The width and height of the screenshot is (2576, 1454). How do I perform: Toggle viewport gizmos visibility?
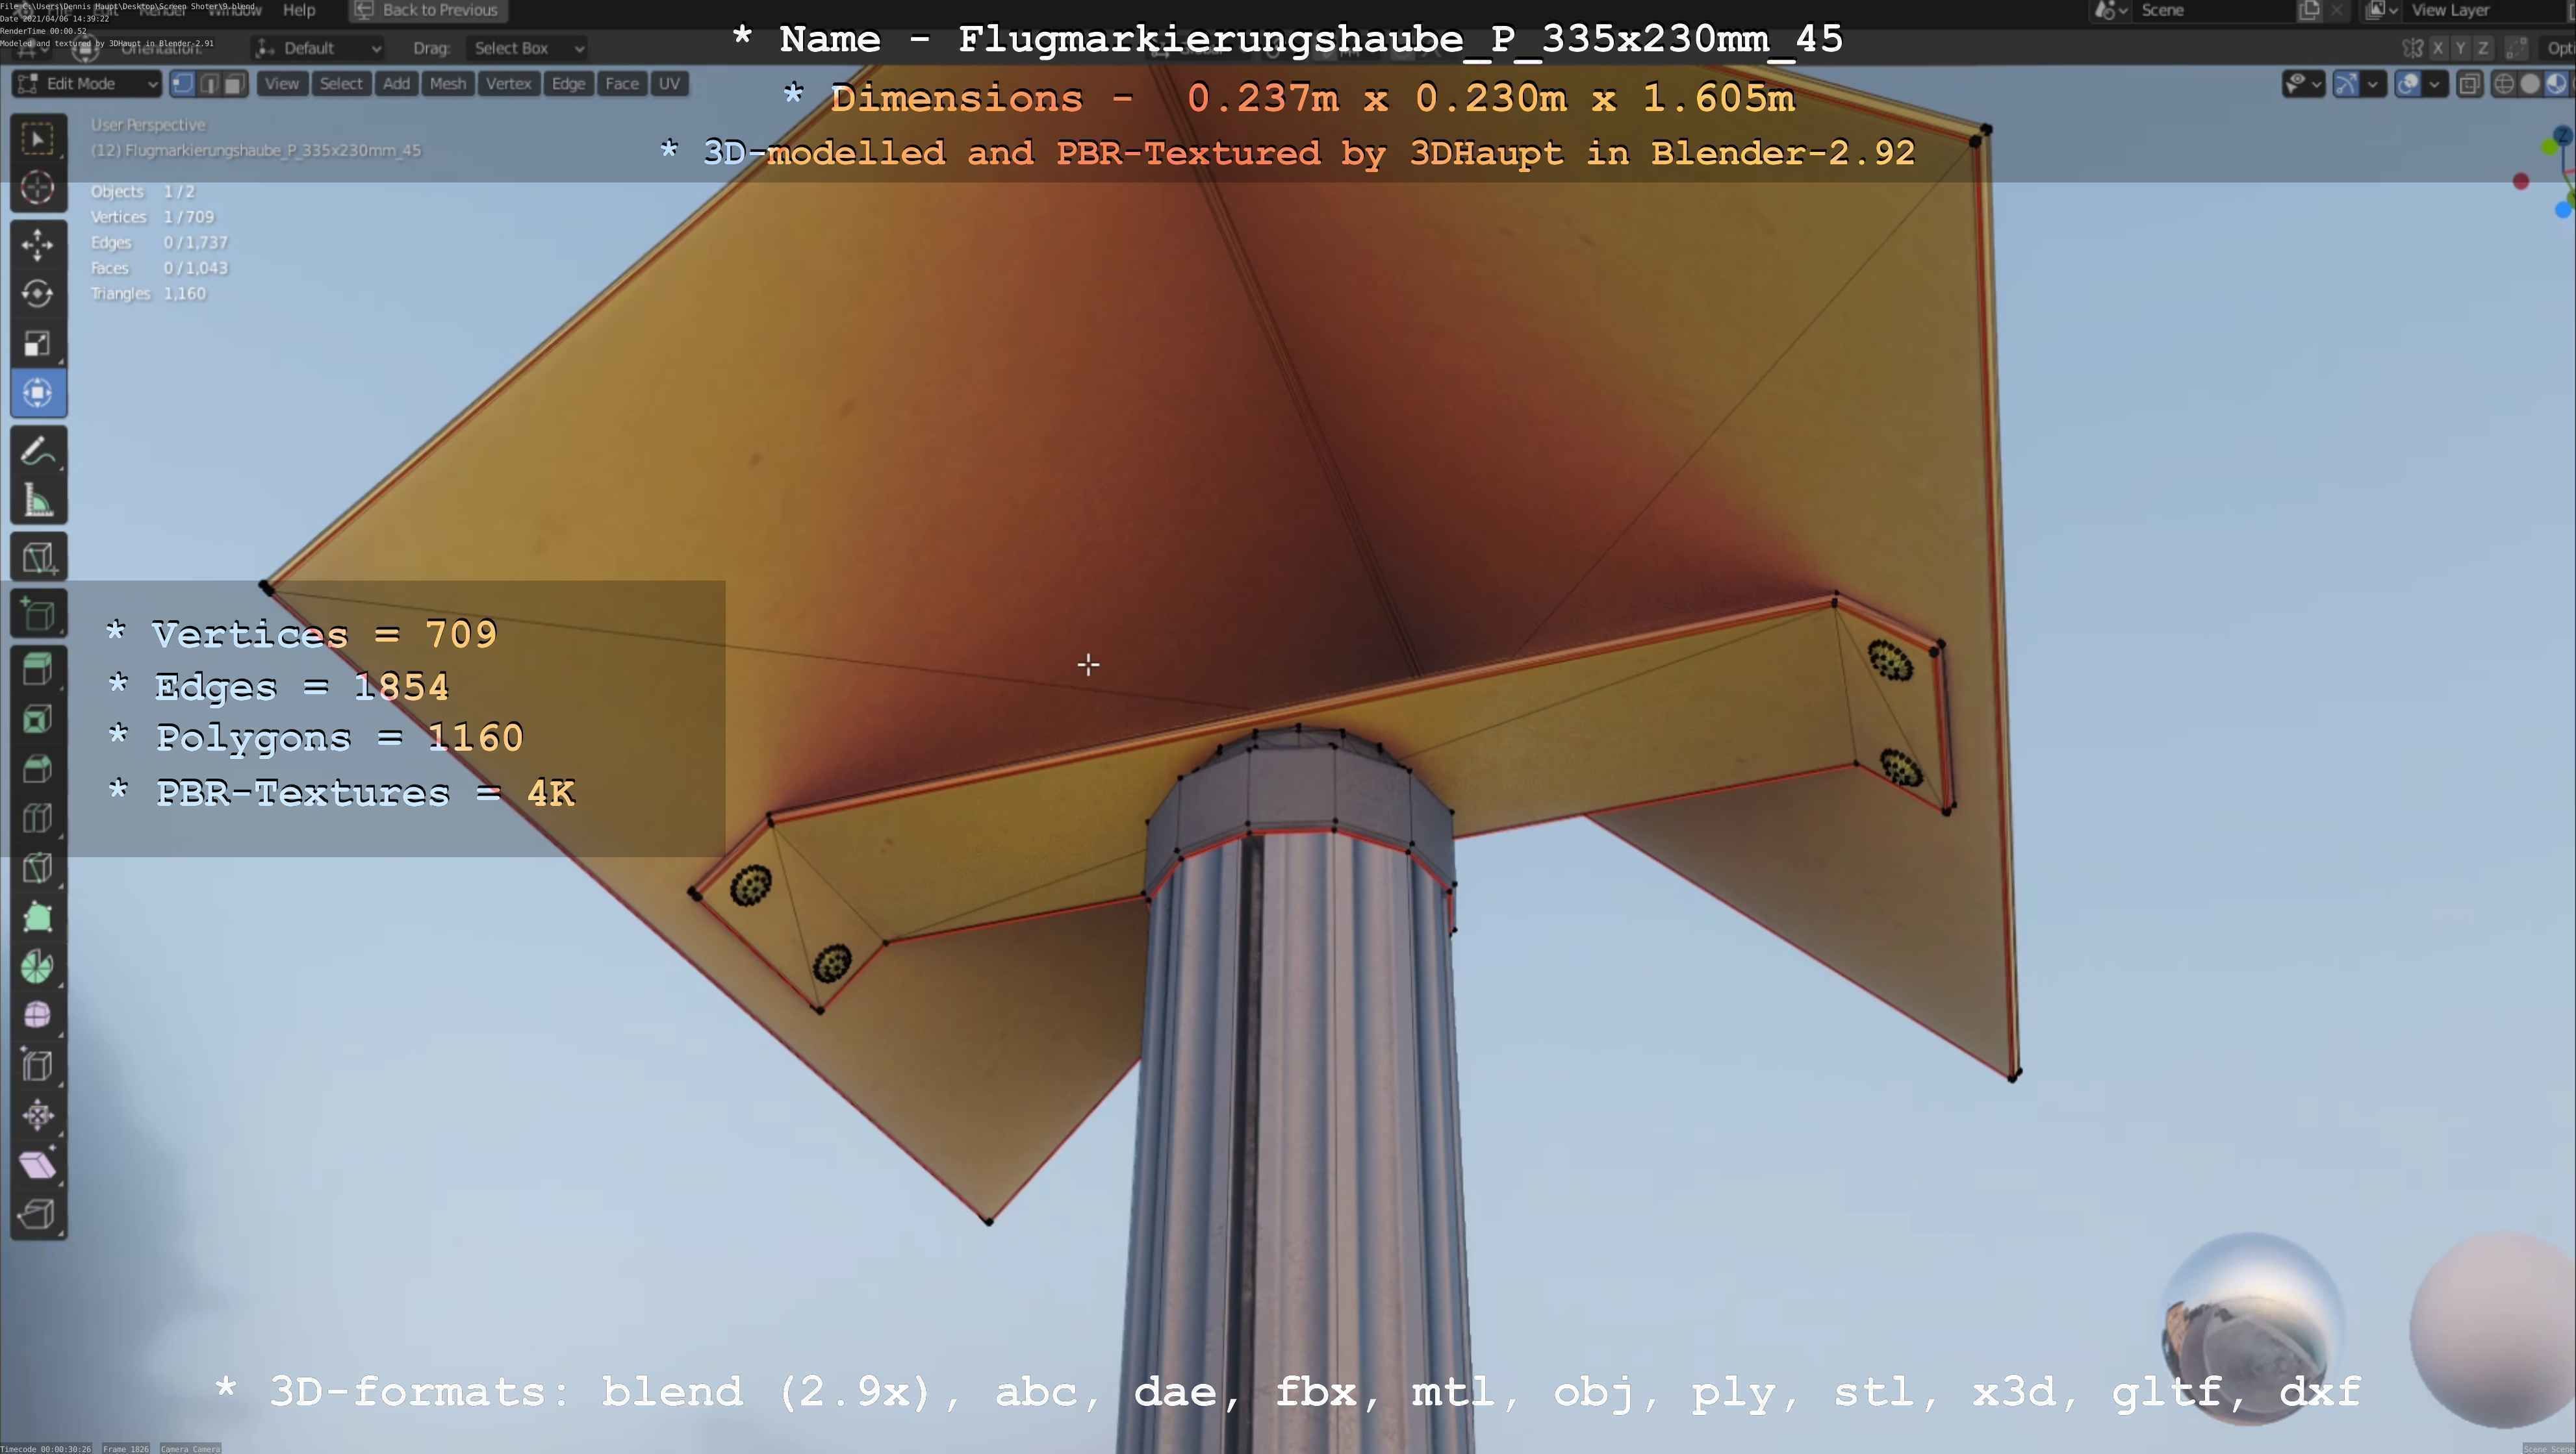[2346, 84]
